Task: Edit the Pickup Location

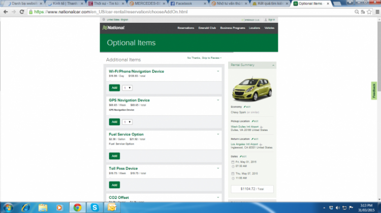Action: (x=255, y=121)
